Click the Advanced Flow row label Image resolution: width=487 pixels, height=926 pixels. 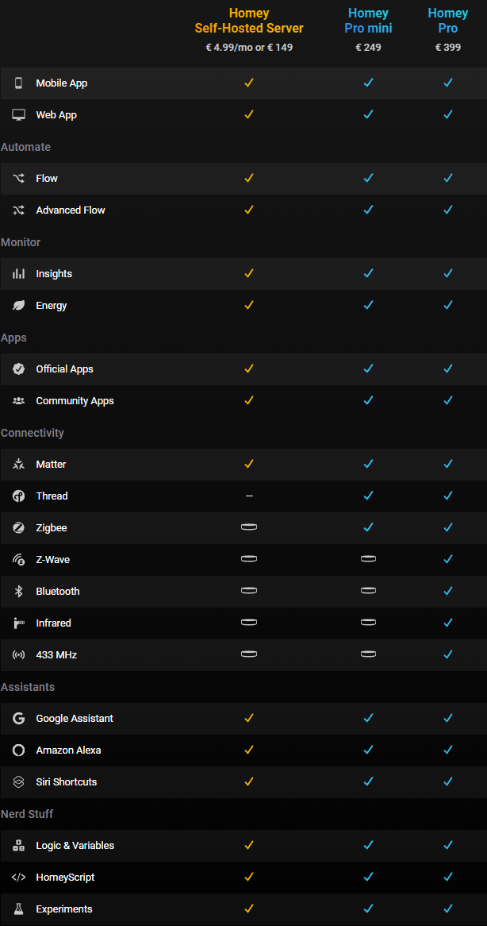[70, 210]
